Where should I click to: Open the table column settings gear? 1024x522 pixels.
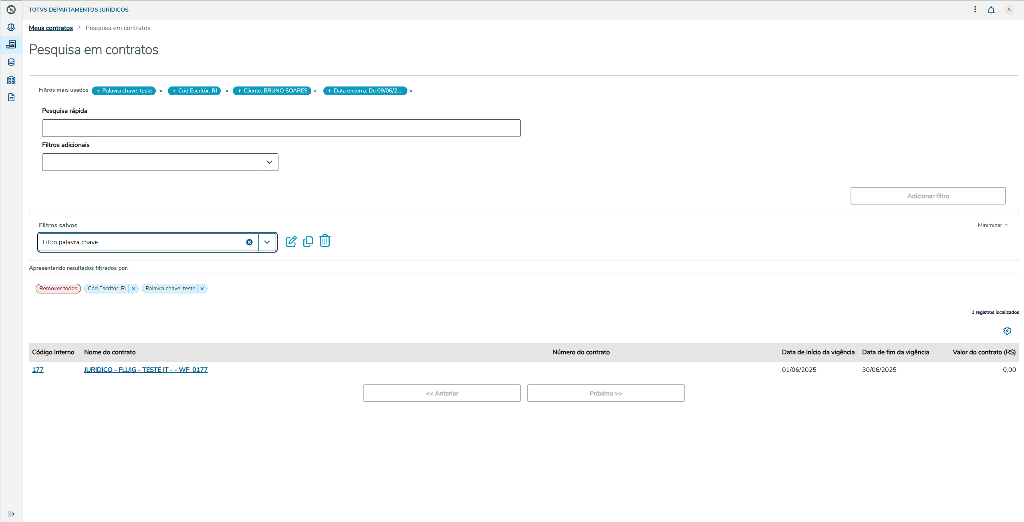(1007, 331)
